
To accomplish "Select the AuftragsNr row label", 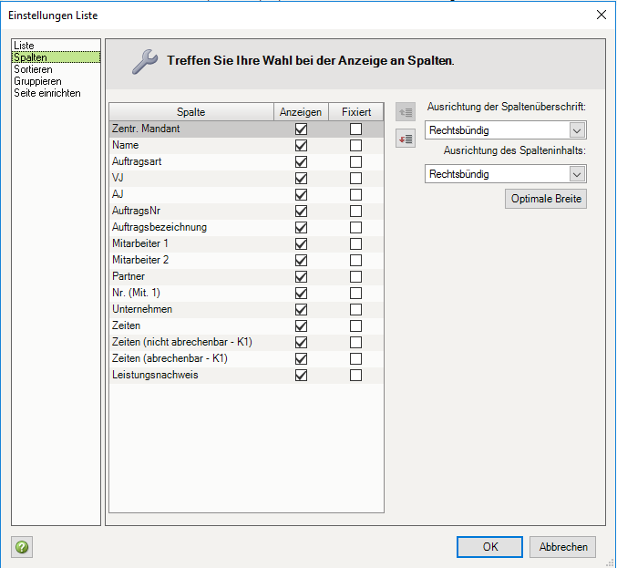I will click(x=136, y=211).
